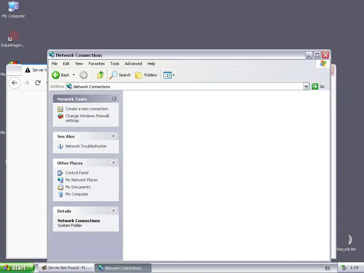
Task: Click the Search magnifier toolbar button
Action: coord(120,75)
